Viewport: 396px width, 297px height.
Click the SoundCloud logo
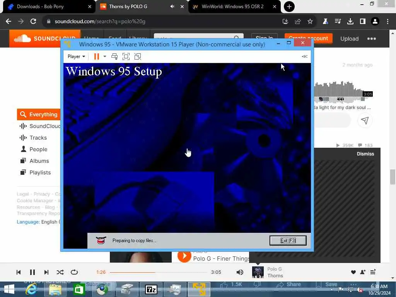pos(45,38)
